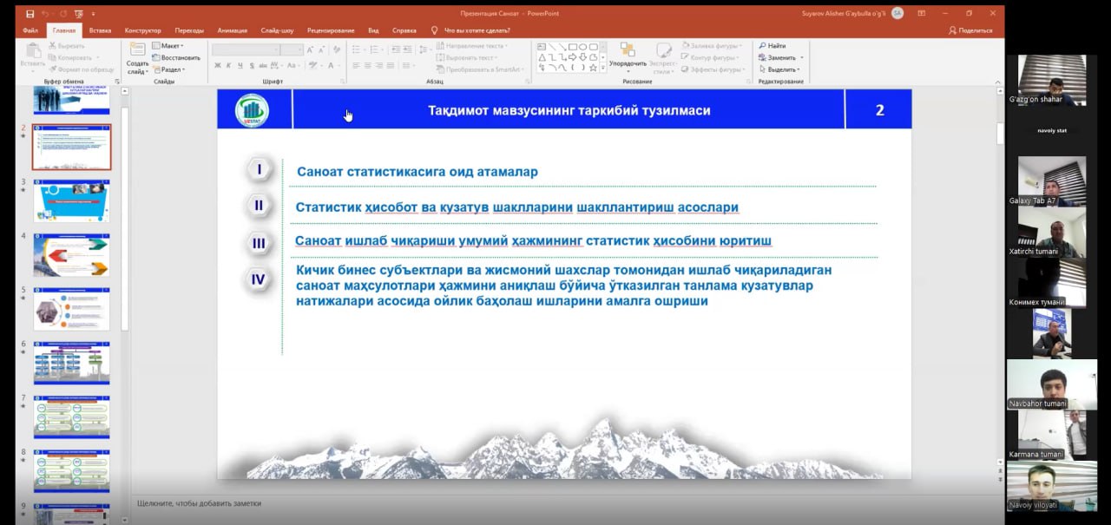Select the triangle shape in shapes gallery
This screenshot has height=525, width=1111.
coord(542,57)
